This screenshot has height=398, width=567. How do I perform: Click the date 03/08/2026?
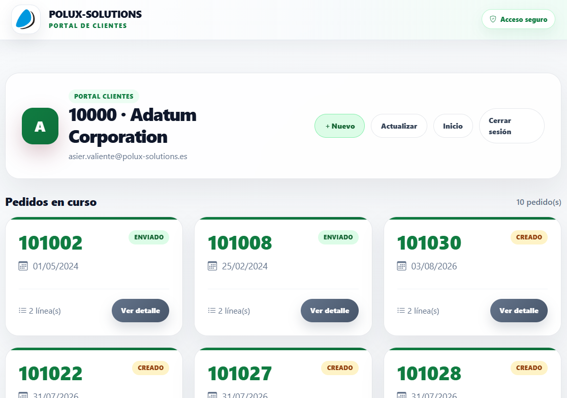pos(434,266)
